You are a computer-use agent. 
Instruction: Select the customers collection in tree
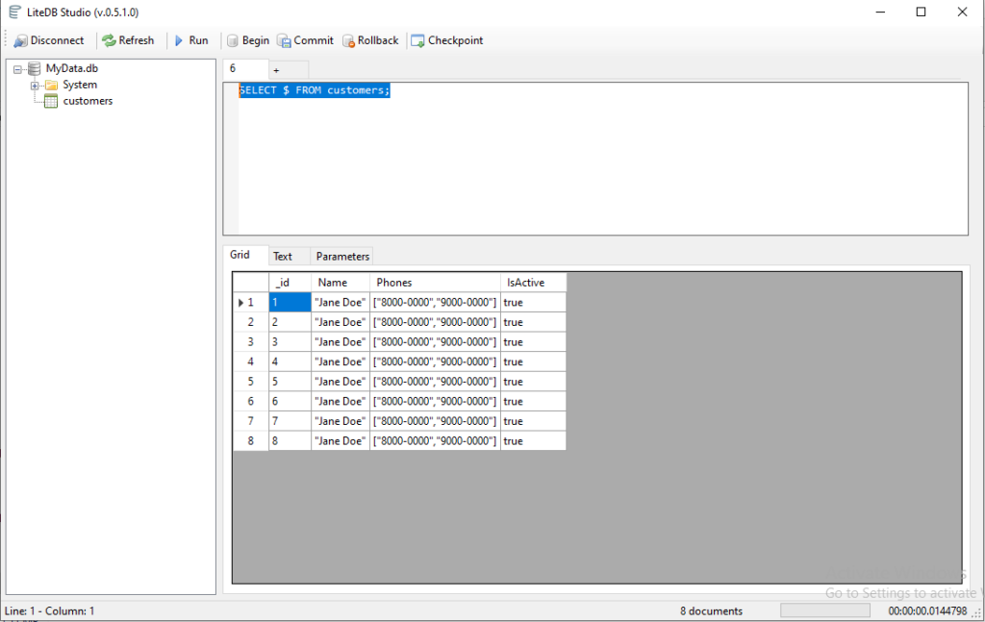pyautogui.click(x=88, y=101)
